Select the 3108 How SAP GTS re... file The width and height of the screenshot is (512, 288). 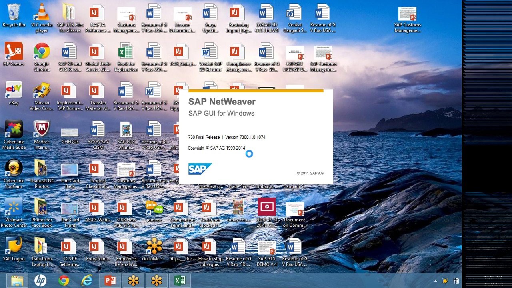[x=126, y=213]
